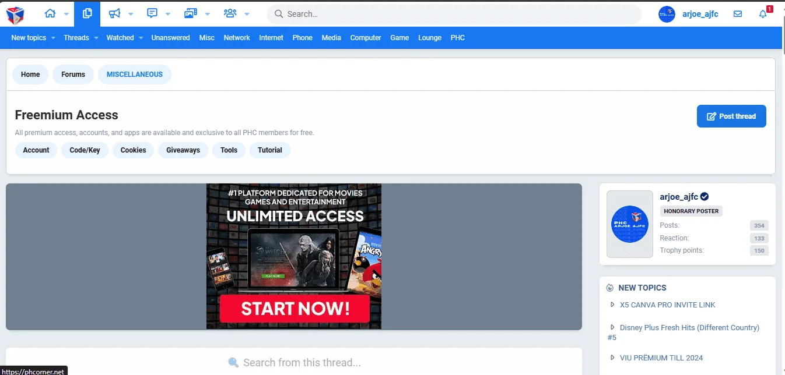Open the Computer menu item
Screen dimensions: 785x375
pyautogui.click(x=366, y=38)
